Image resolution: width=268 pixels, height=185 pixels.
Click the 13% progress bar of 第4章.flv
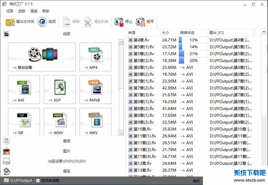(x=193, y=40)
